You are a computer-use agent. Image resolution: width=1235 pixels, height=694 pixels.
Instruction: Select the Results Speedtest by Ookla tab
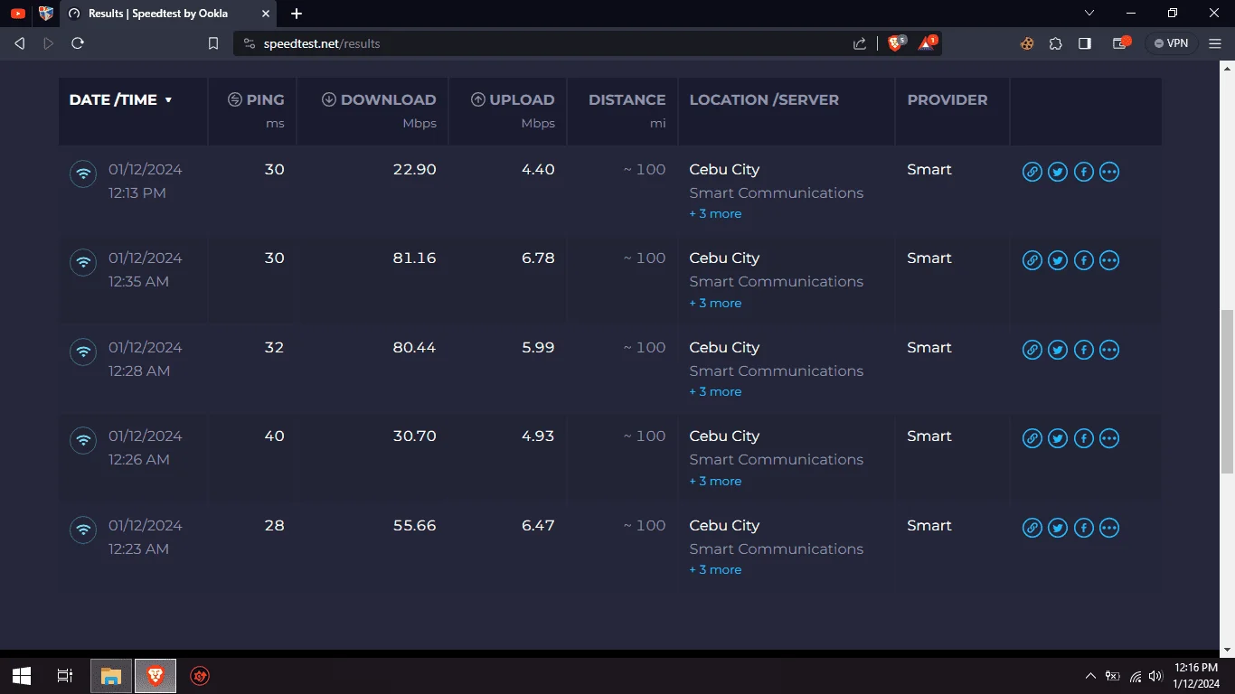(168, 14)
